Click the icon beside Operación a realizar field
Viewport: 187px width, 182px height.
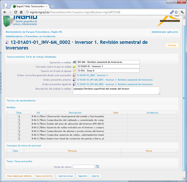(x=75, y=62)
